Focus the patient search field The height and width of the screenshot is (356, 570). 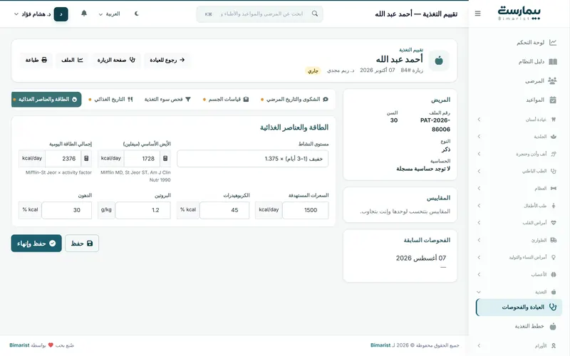click(259, 14)
